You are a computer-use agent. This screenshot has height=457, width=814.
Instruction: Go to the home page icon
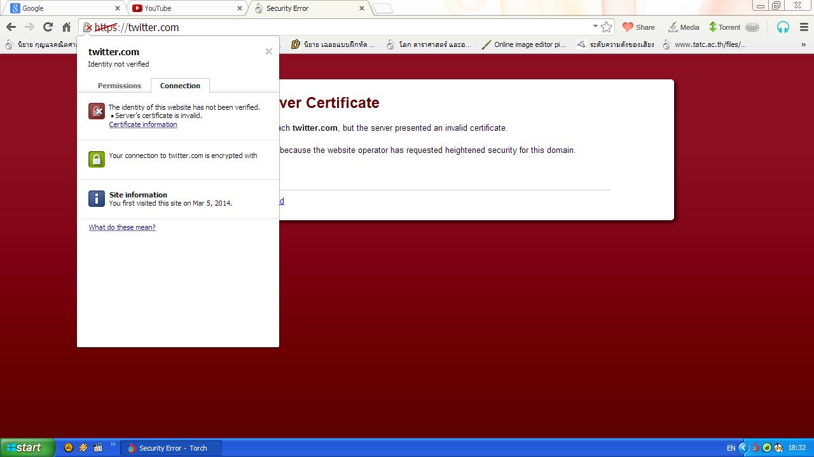tap(66, 27)
